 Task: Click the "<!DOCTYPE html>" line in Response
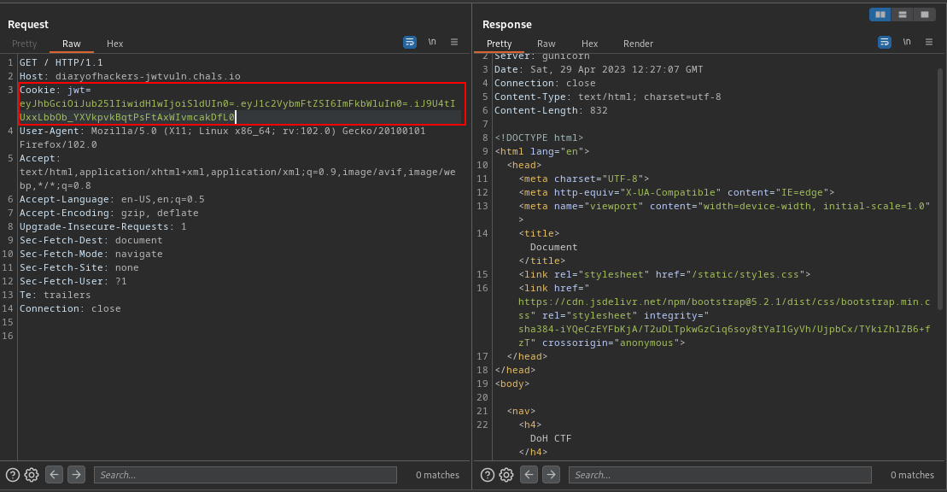click(x=539, y=138)
